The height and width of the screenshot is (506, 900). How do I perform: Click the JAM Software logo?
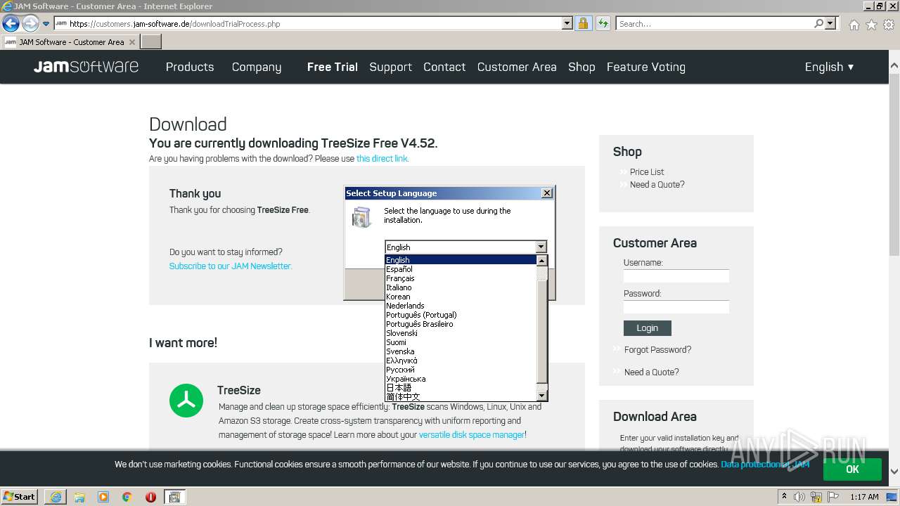86,67
